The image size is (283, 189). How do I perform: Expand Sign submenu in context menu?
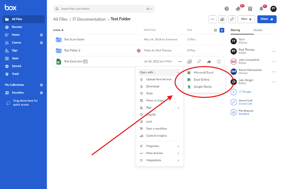[160, 108]
